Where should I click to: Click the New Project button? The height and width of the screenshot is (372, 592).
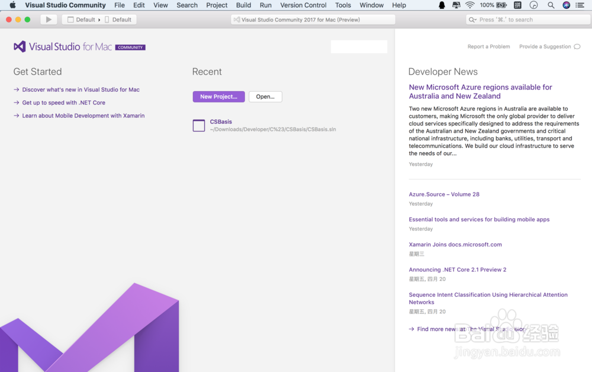(x=218, y=97)
